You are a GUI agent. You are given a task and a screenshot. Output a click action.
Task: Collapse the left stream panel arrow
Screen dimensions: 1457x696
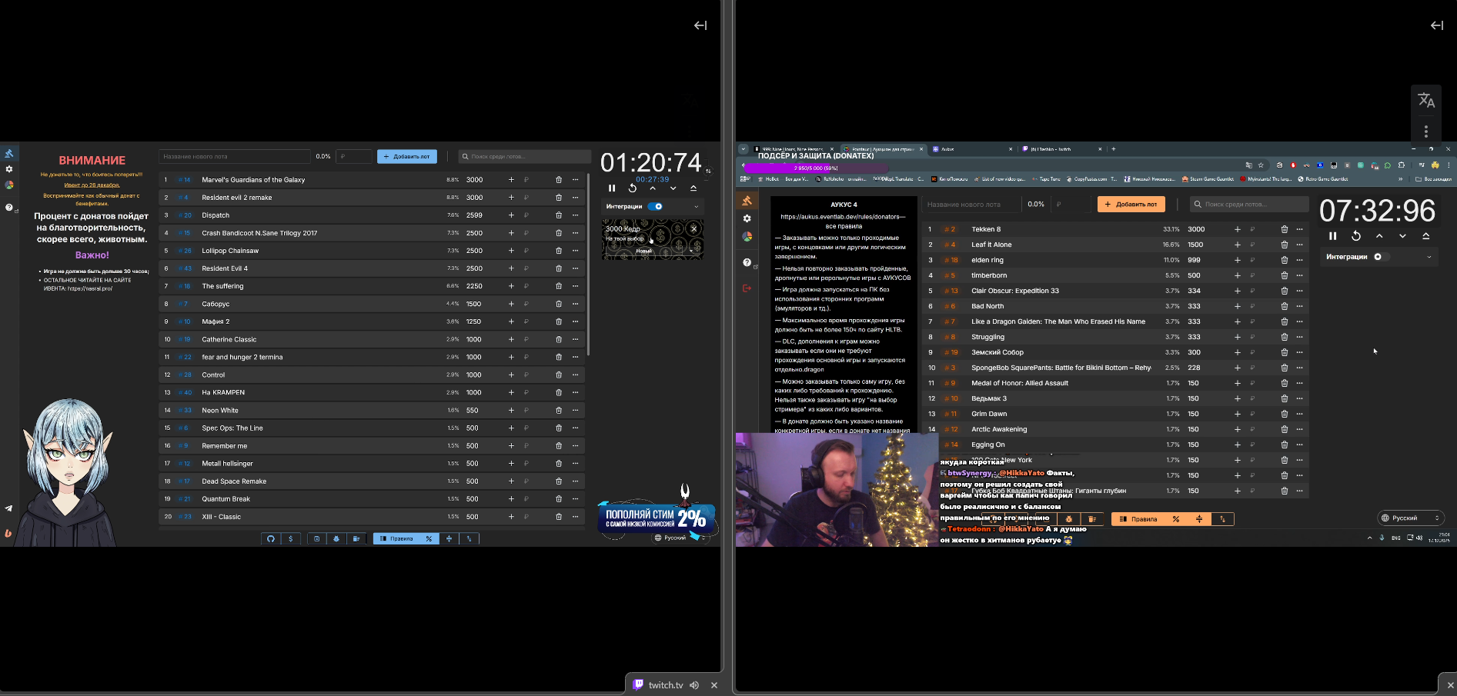[700, 25]
